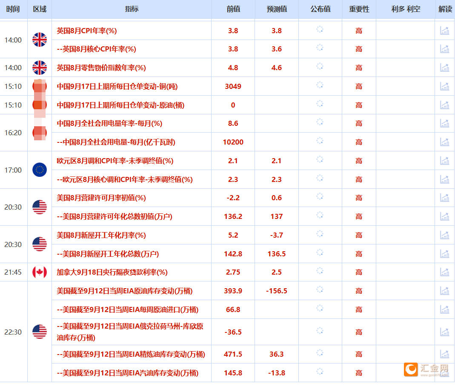455x386 pixels.
Task: Click the US flag icon beside 美国8月营建许可
Action: (39, 207)
